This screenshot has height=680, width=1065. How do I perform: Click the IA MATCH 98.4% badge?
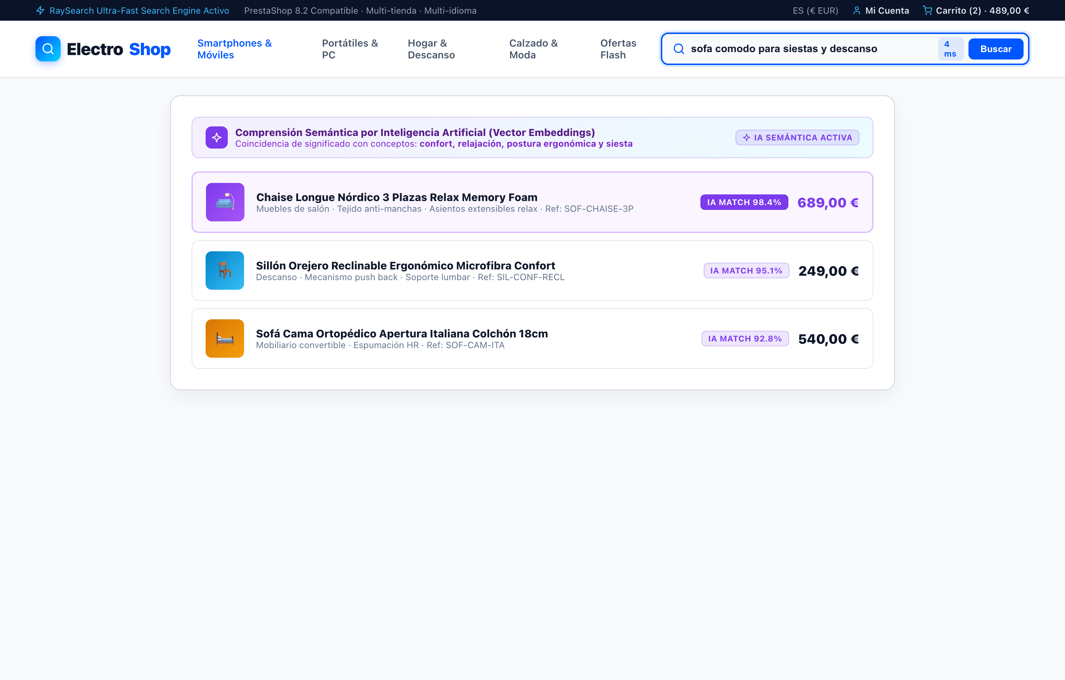pyautogui.click(x=744, y=202)
